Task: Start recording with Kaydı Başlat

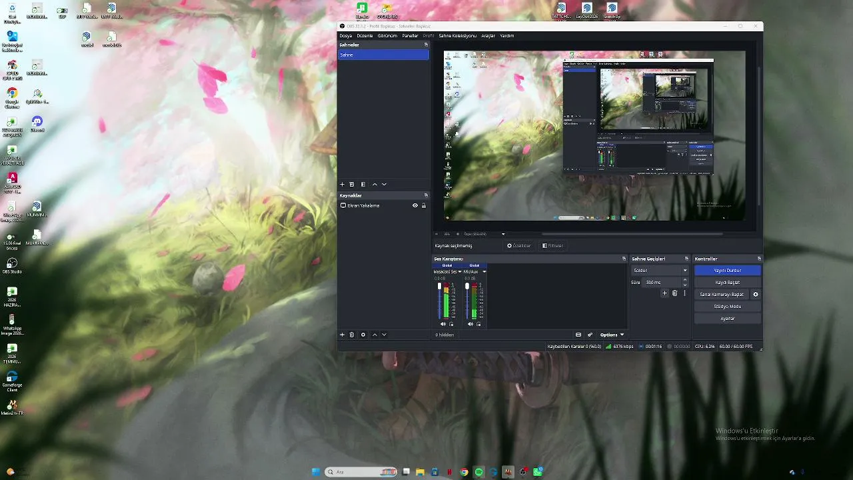Action: (x=727, y=283)
